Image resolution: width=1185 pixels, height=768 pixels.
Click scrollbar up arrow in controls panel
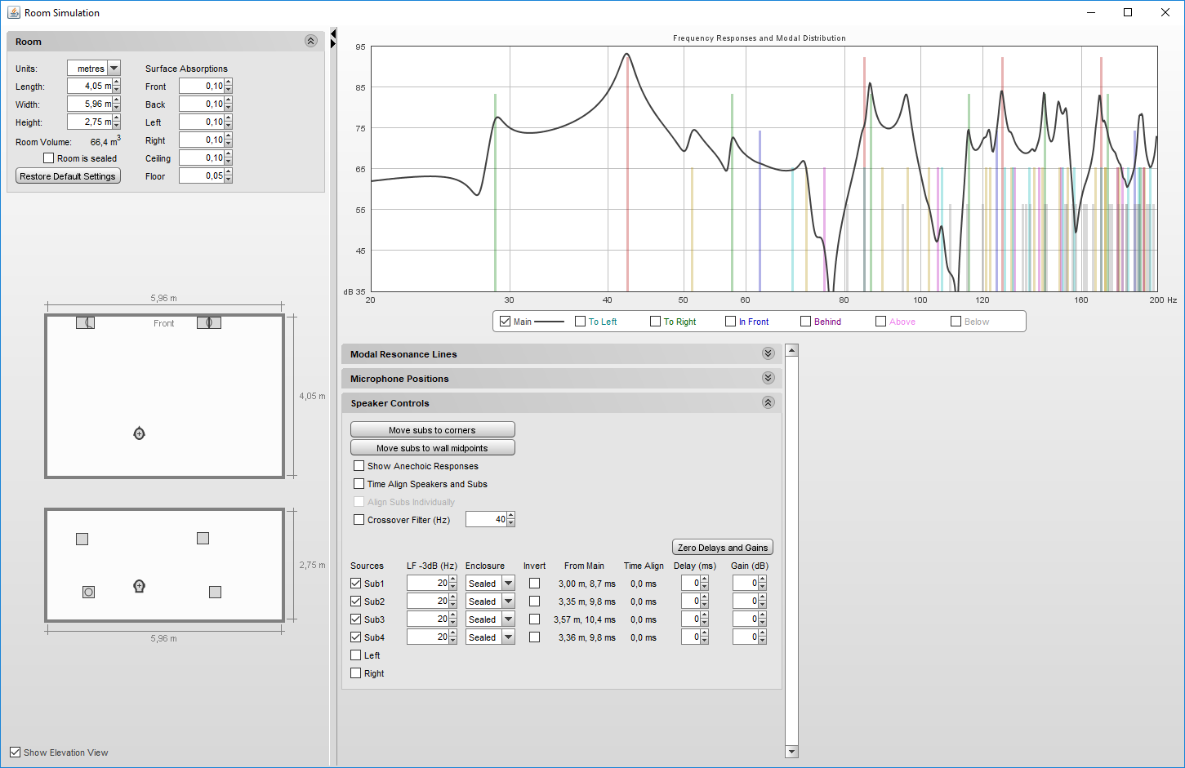tap(791, 350)
